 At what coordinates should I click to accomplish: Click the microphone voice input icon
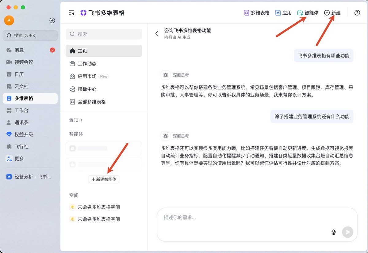334,232
